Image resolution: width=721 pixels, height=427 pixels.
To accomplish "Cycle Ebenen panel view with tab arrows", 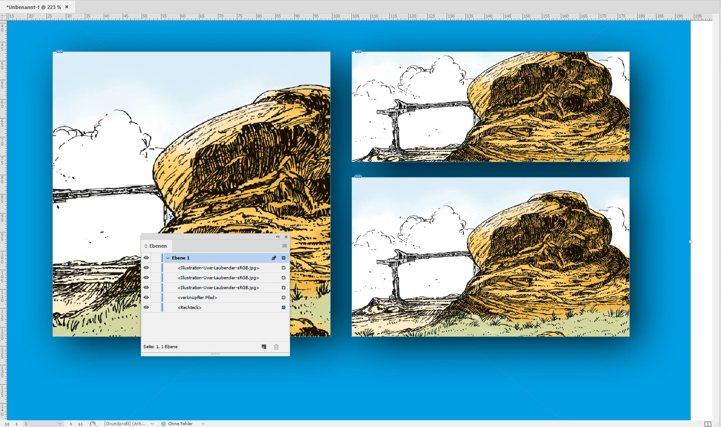I will (146, 246).
